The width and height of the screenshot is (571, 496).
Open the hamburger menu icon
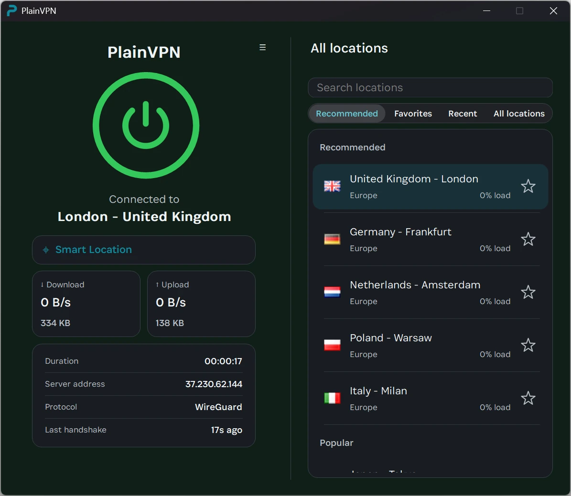click(x=262, y=47)
